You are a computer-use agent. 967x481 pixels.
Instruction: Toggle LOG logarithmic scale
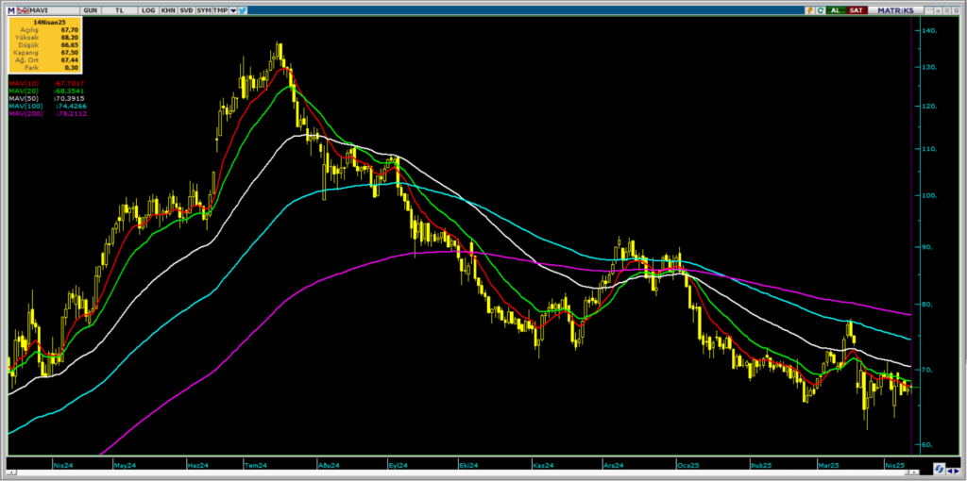148,9
